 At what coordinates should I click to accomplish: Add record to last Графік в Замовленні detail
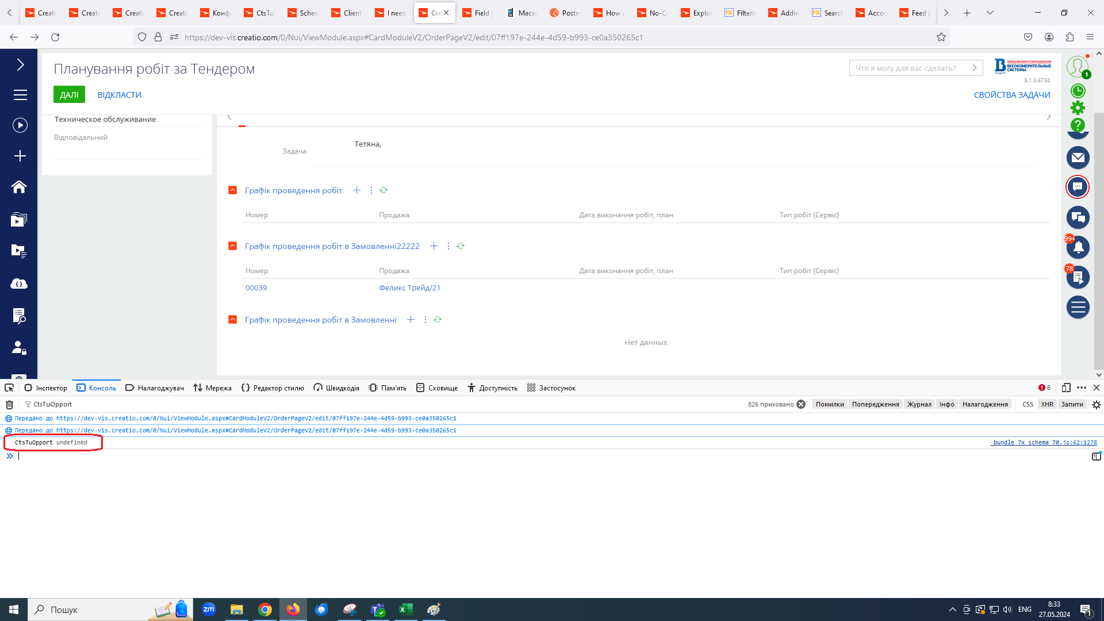click(411, 320)
